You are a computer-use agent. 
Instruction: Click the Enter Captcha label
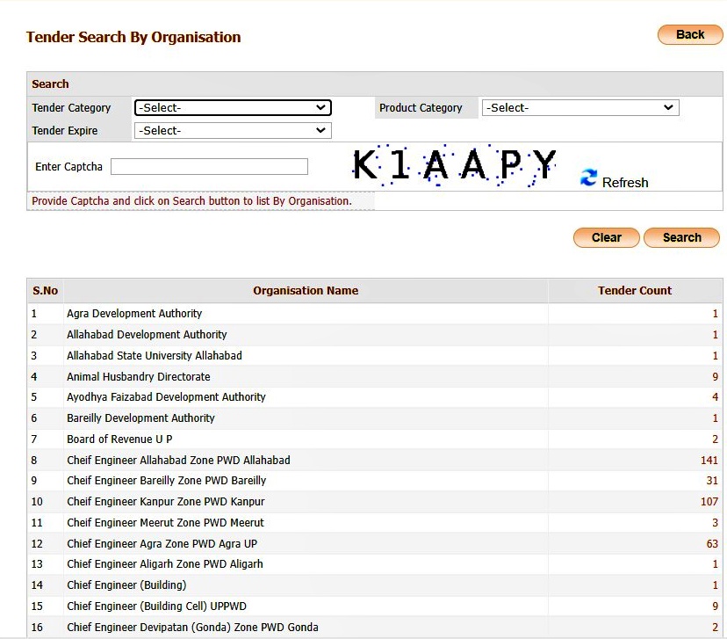pyautogui.click(x=68, y=167)
